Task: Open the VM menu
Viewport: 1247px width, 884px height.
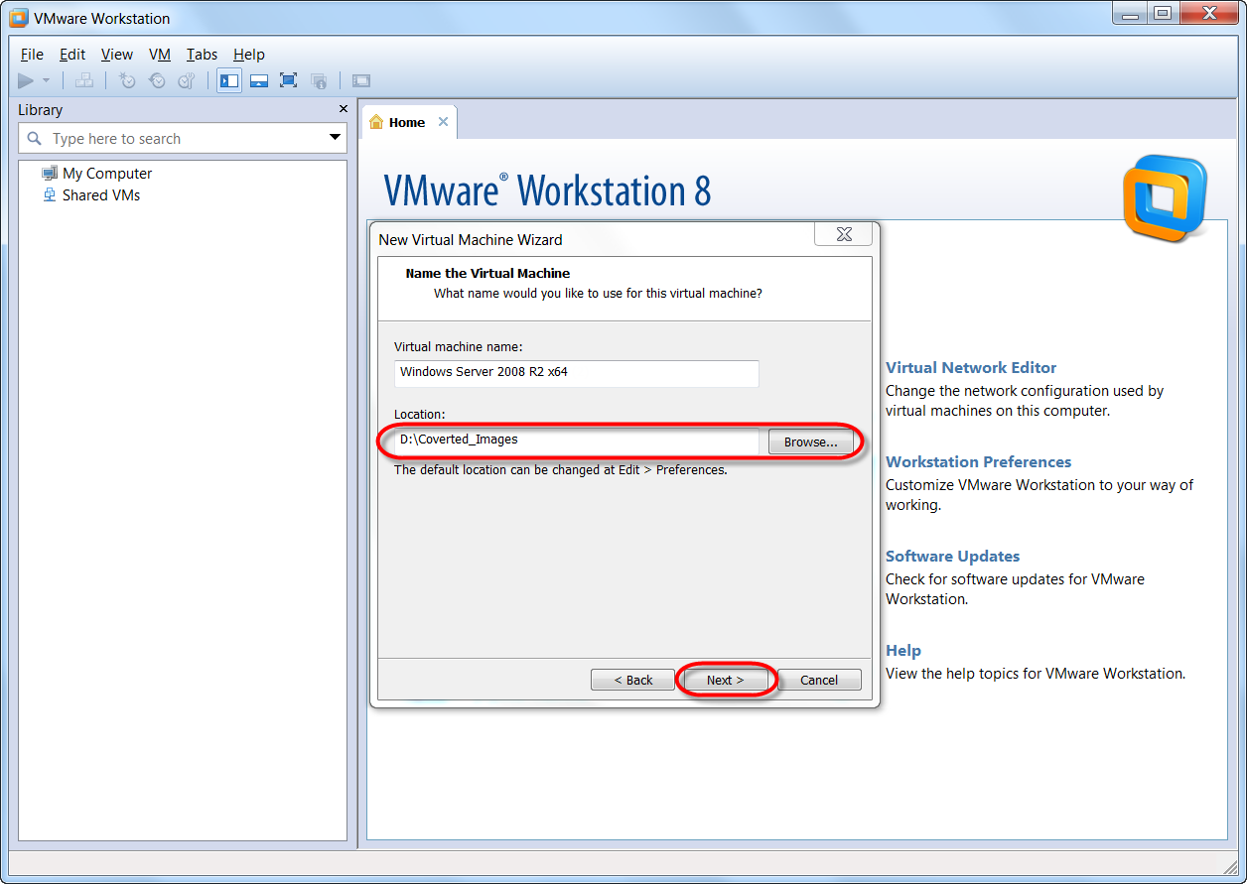Action: [160, 55]
